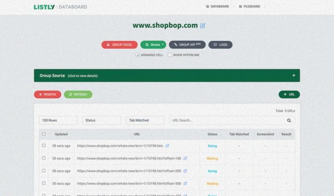Click the green REFRESH button
The image size is (334, 196).
78,94
